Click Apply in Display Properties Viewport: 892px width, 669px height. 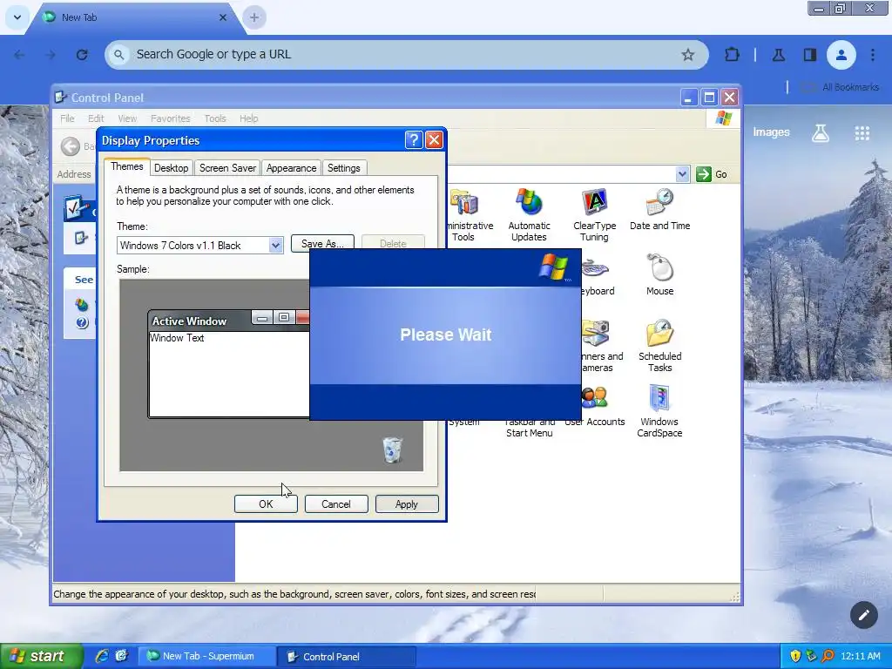(407, 504)
